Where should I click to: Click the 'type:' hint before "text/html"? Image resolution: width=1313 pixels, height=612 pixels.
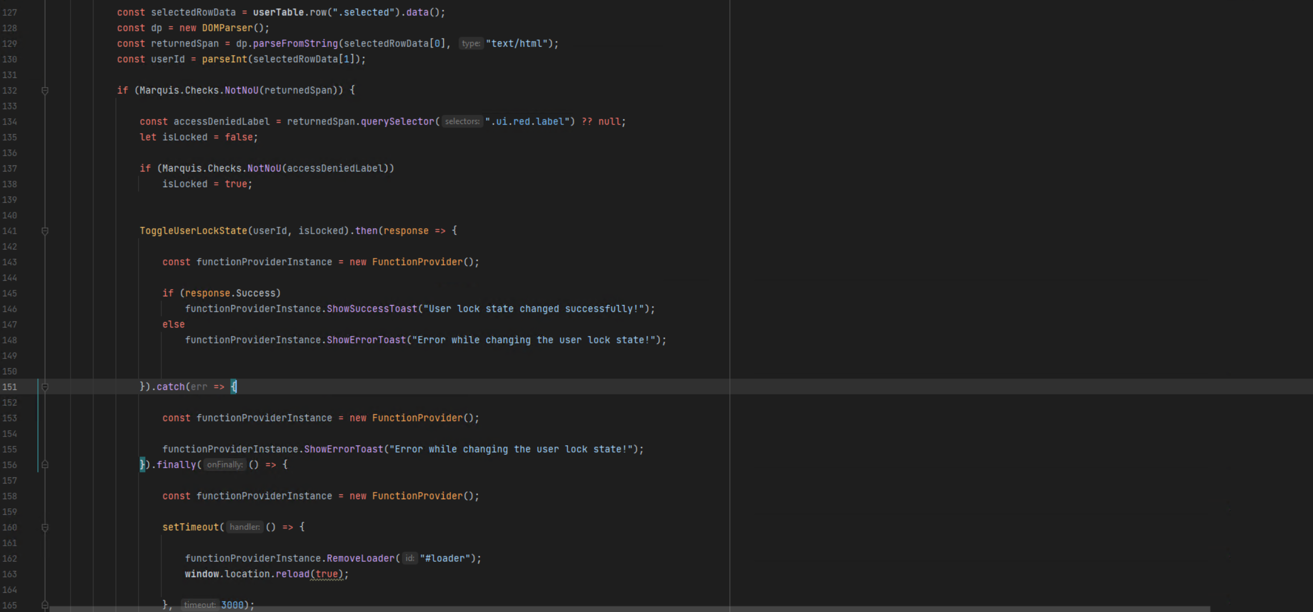pos(470,44)
